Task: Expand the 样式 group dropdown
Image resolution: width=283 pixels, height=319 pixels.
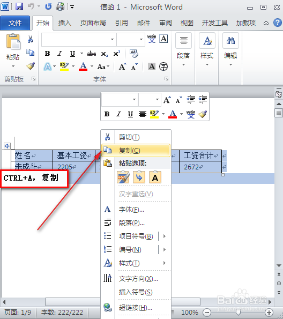Action: coord(207,65)
